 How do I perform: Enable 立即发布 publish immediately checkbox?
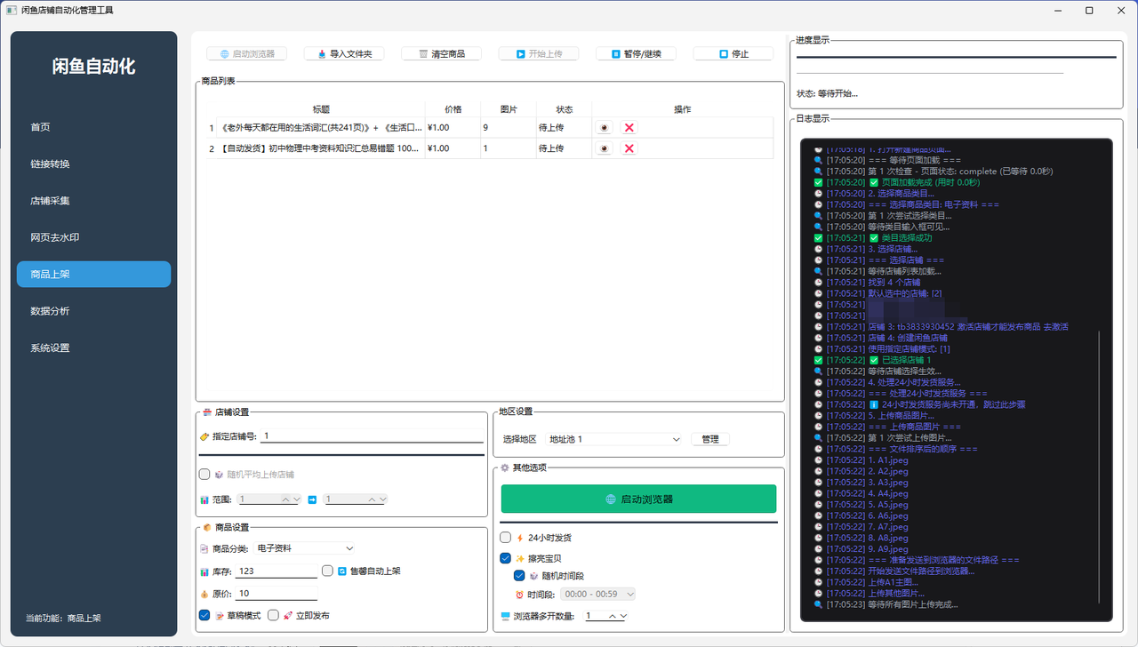(273, 615)
